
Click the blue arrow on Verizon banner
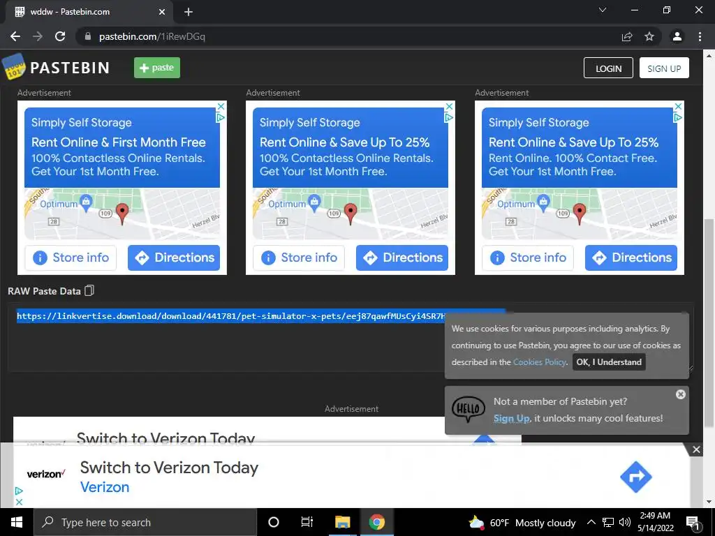[635, 477]
